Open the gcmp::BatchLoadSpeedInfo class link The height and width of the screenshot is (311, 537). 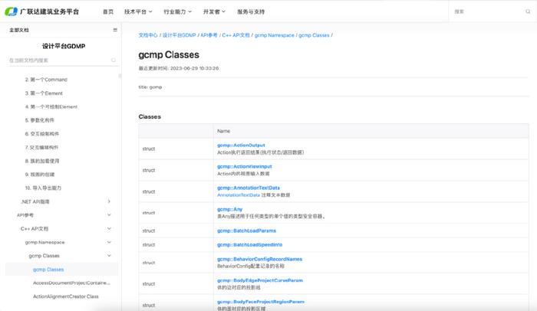[x=249, y=245]
